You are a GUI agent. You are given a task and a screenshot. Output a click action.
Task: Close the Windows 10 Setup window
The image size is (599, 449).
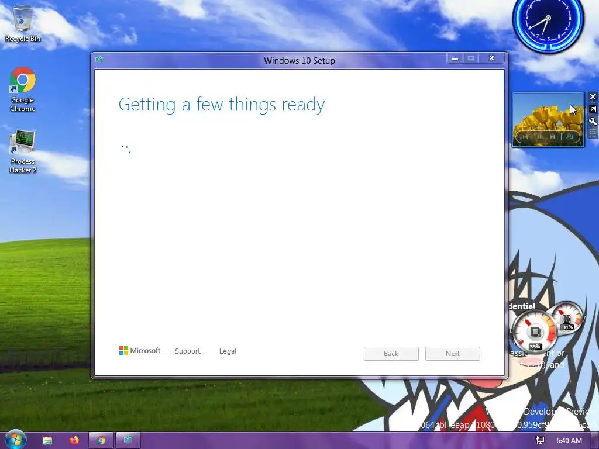(x=492, y=58)
